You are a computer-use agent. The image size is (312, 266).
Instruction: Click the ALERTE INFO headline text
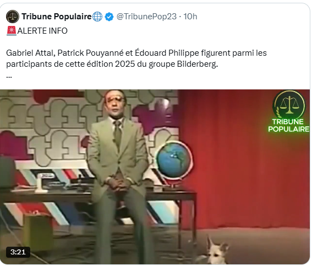(x=42, y=31)
